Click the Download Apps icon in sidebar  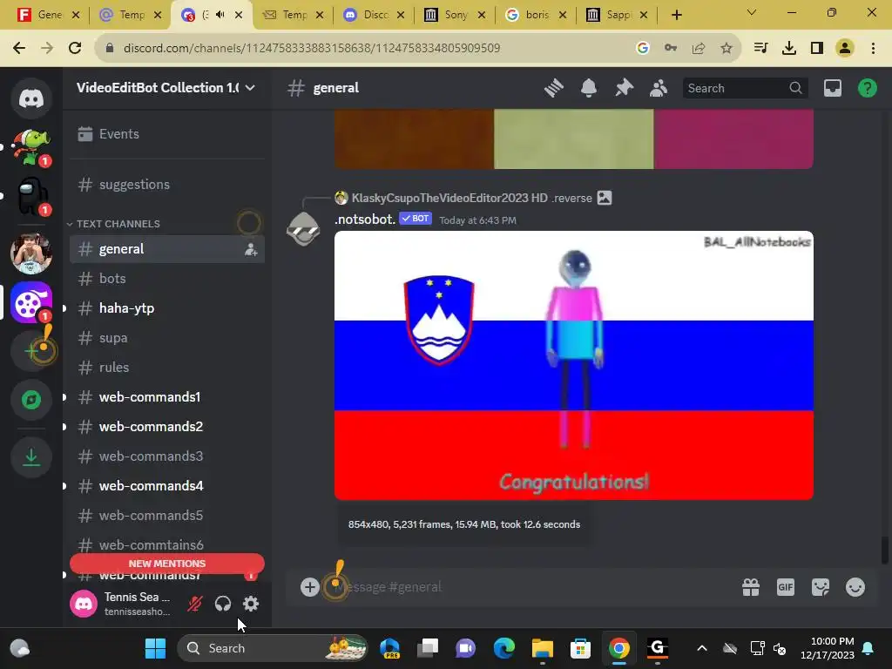pos(31,456)
